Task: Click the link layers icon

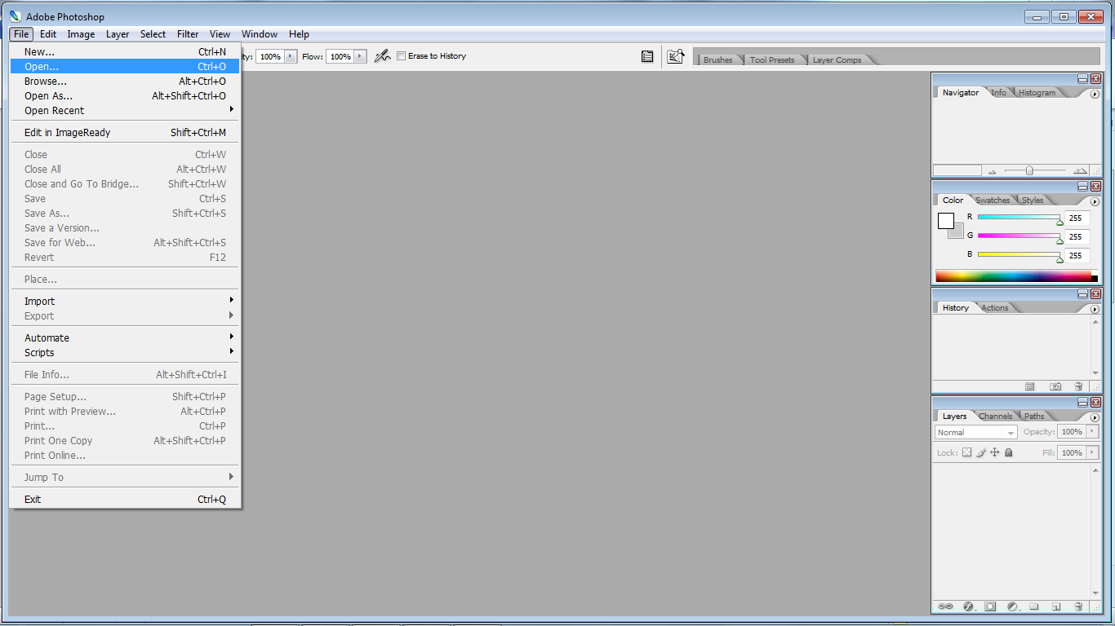Action: coord(946,606)
